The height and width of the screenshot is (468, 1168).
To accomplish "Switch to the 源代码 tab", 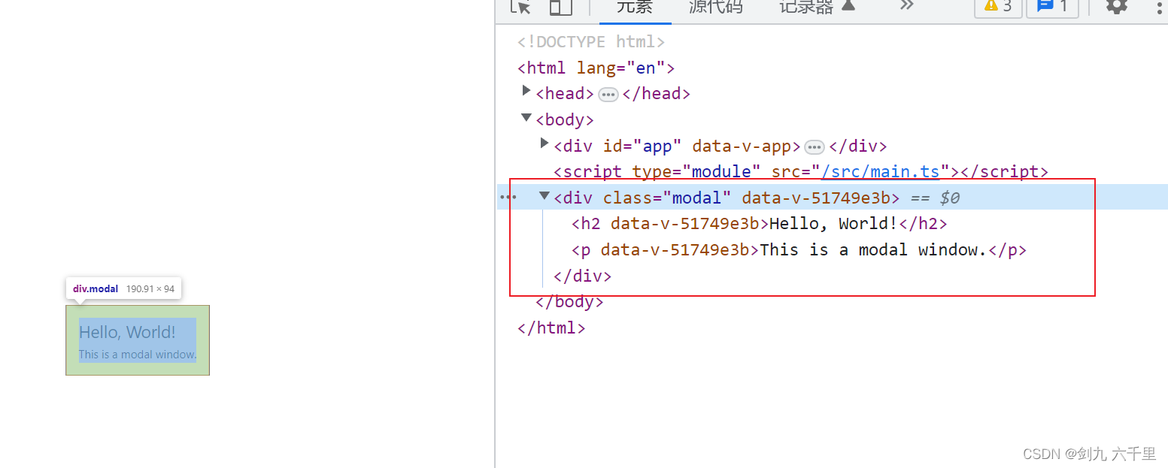I will click(715, 7).
